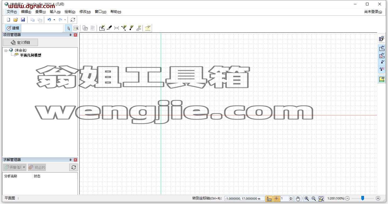Screen dimensions: 388x204
Task: Pin the 项目管理器 panel
Action: (71, 35)
